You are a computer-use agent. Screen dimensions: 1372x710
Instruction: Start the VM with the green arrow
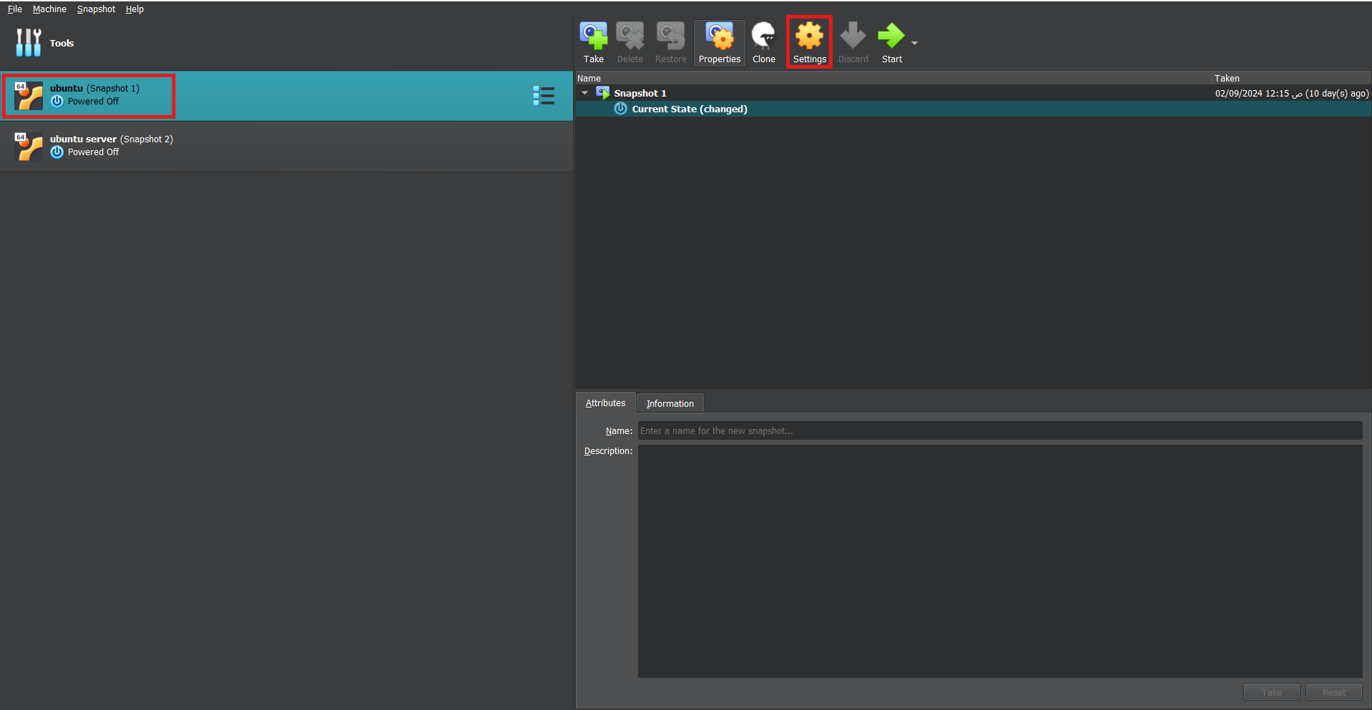(x=891, y=36)
